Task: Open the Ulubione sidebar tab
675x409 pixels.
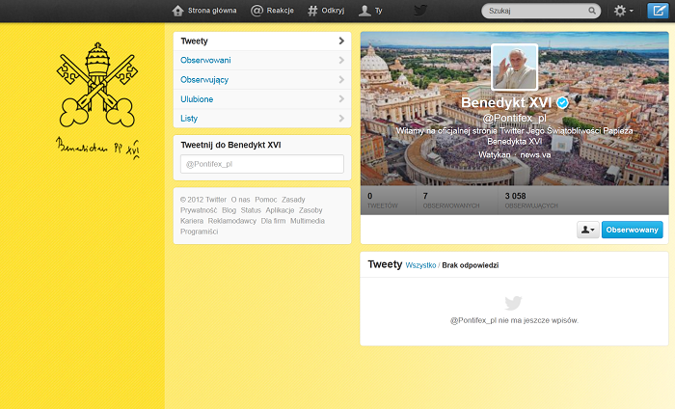Action: coord(262,99)
